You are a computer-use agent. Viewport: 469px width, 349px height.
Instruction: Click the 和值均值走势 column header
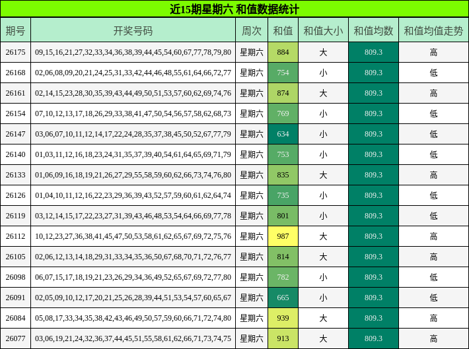tap(434, 30)
